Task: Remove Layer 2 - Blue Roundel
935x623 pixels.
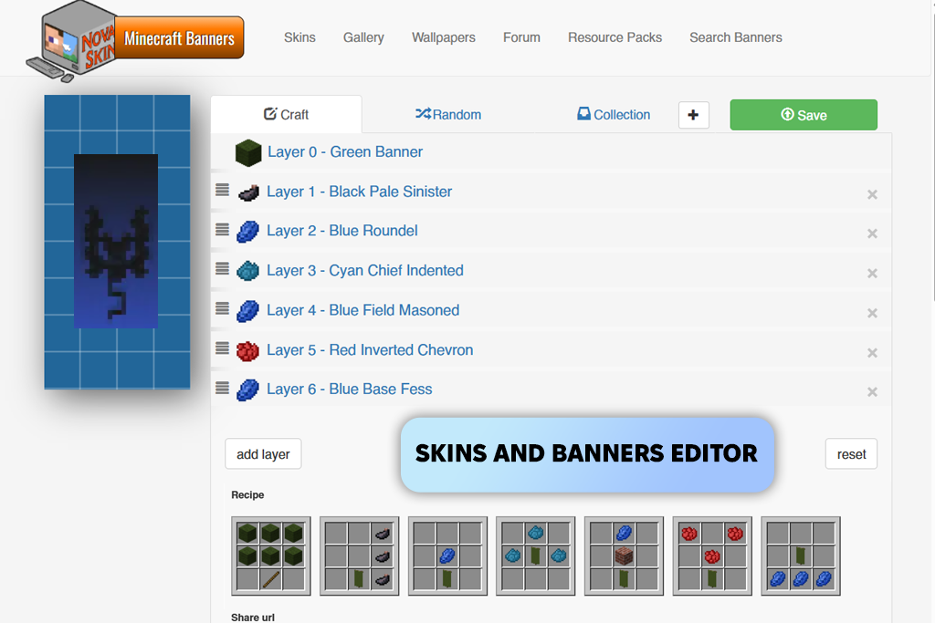Action: [x=872, y=234]
